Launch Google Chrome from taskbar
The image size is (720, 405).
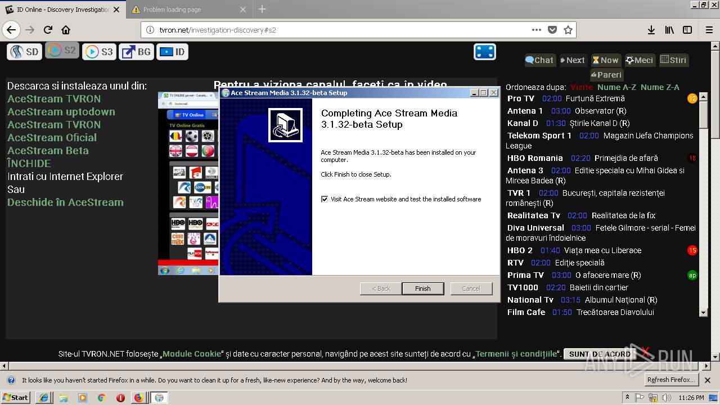(102, 397)
